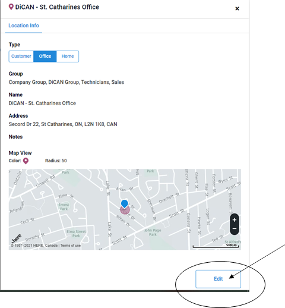Select the Customer location type
The height and width of the screenshot is (308, 285).
coord(21,56)
